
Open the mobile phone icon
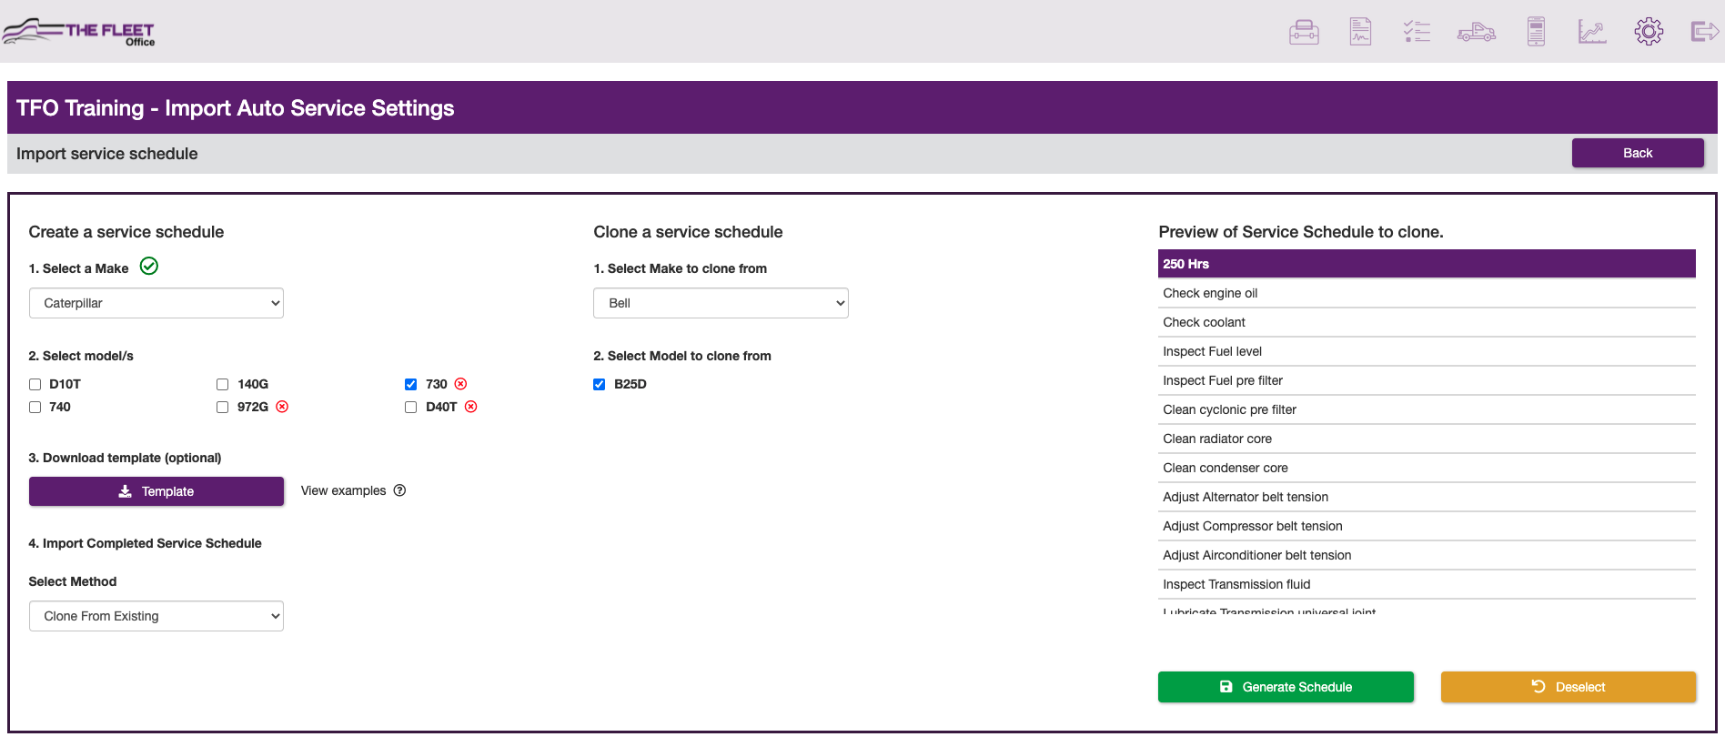[1536, 32]
